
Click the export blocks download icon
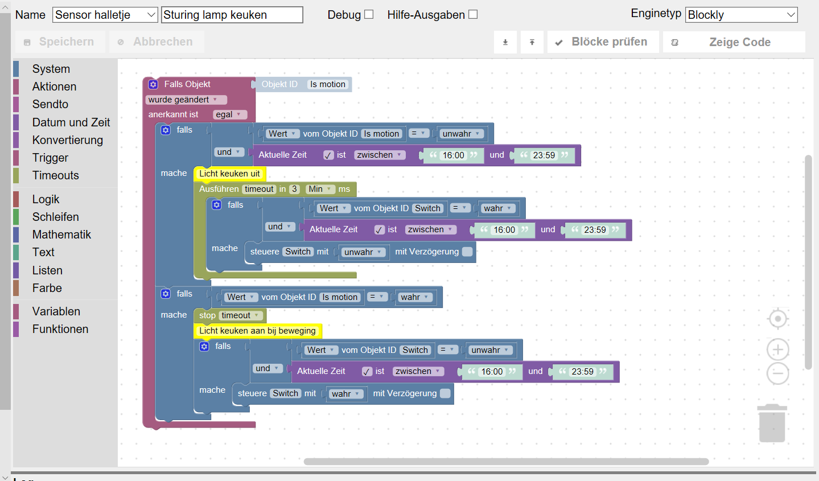pos(505,42)
